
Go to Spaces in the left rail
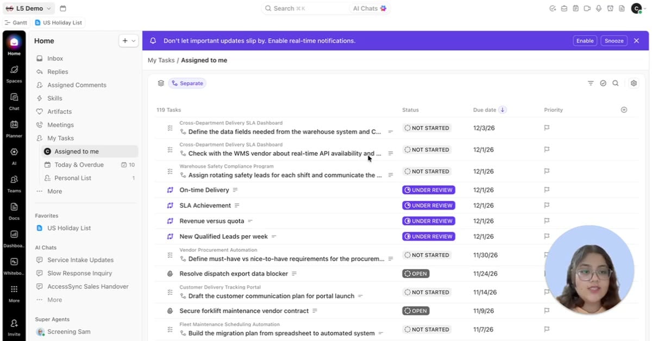[14, 74]
